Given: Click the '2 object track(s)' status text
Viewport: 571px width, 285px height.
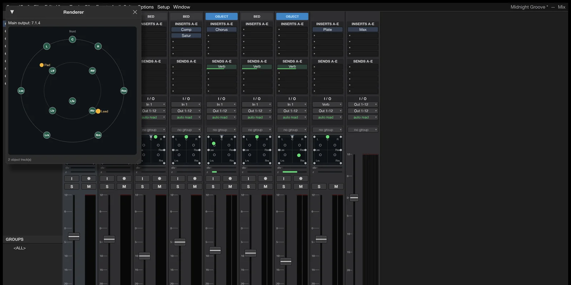Looking at the screenshot, I should (20, 160).
